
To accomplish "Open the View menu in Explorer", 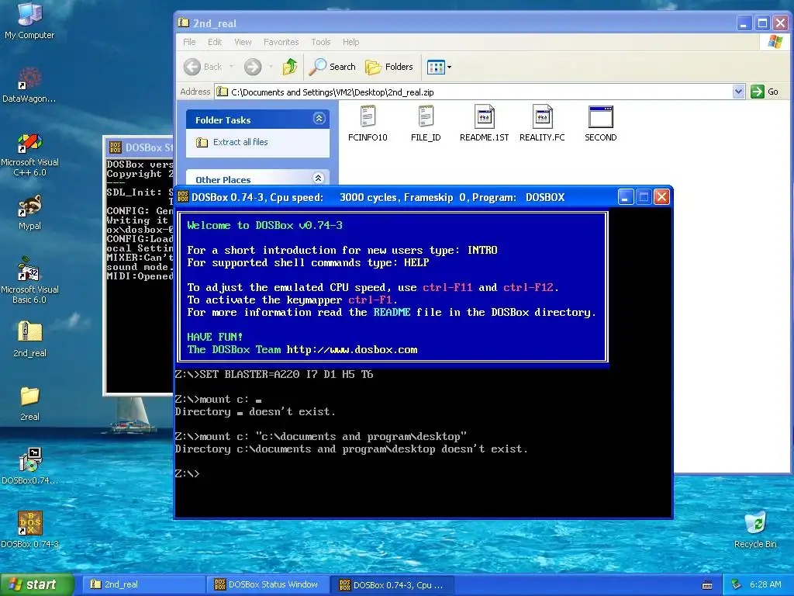I will (x=243, y=42).
